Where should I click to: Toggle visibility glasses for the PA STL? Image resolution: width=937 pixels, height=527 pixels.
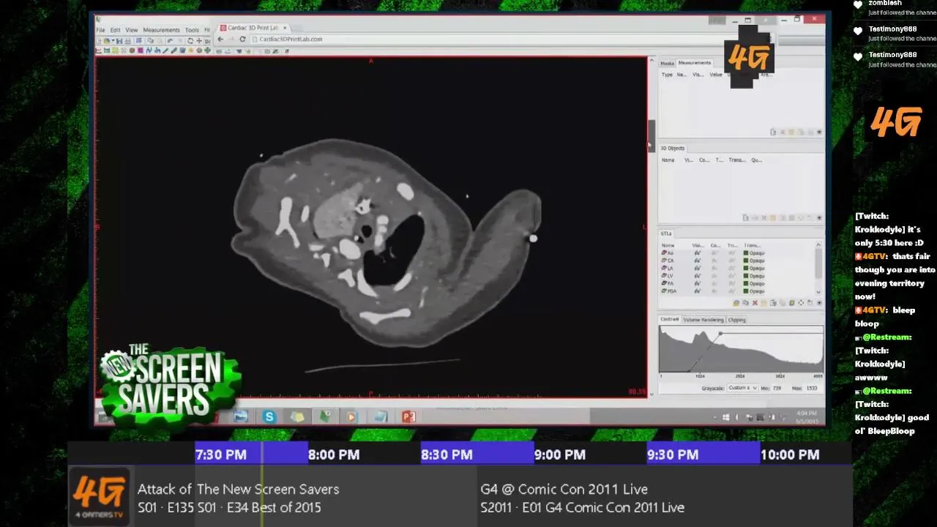coord(697,283)
